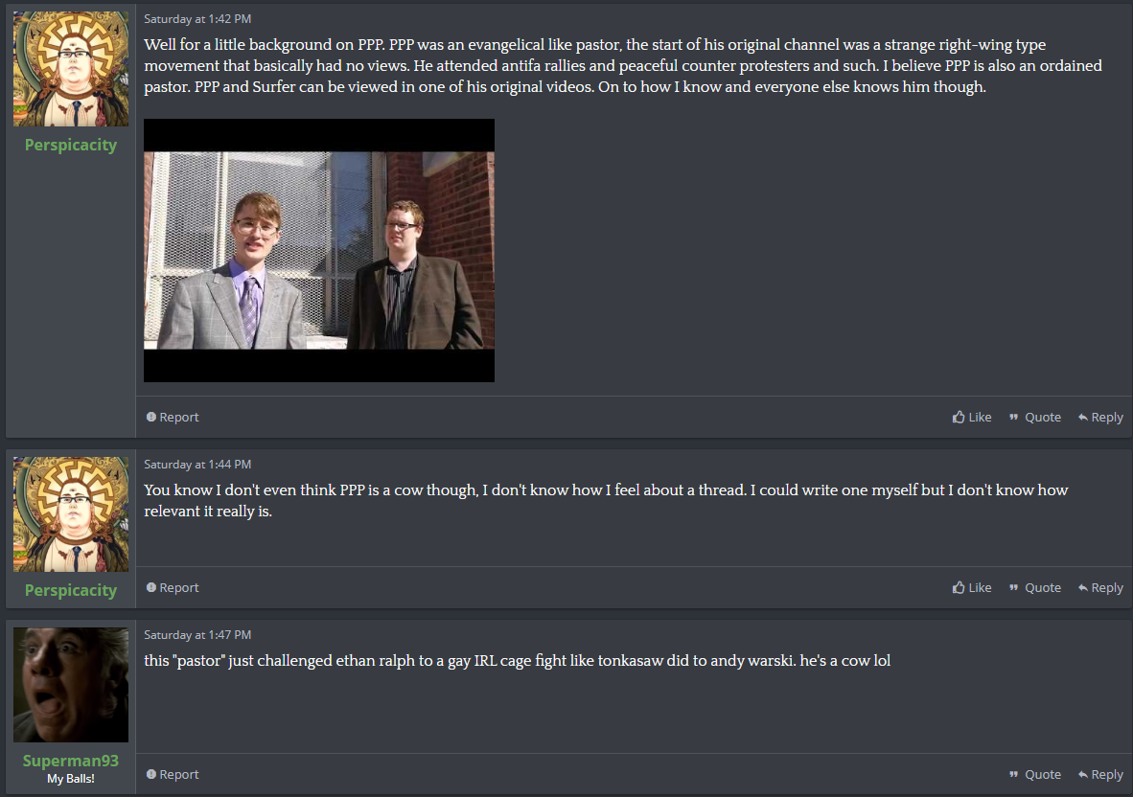The image size is (1133, 797).
Task: Click the Reply arrow on the 1:44 PM post
Action: pos(1082,587)
